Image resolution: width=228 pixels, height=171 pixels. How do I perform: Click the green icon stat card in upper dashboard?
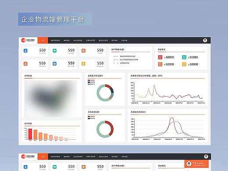(x=63, y=51)
